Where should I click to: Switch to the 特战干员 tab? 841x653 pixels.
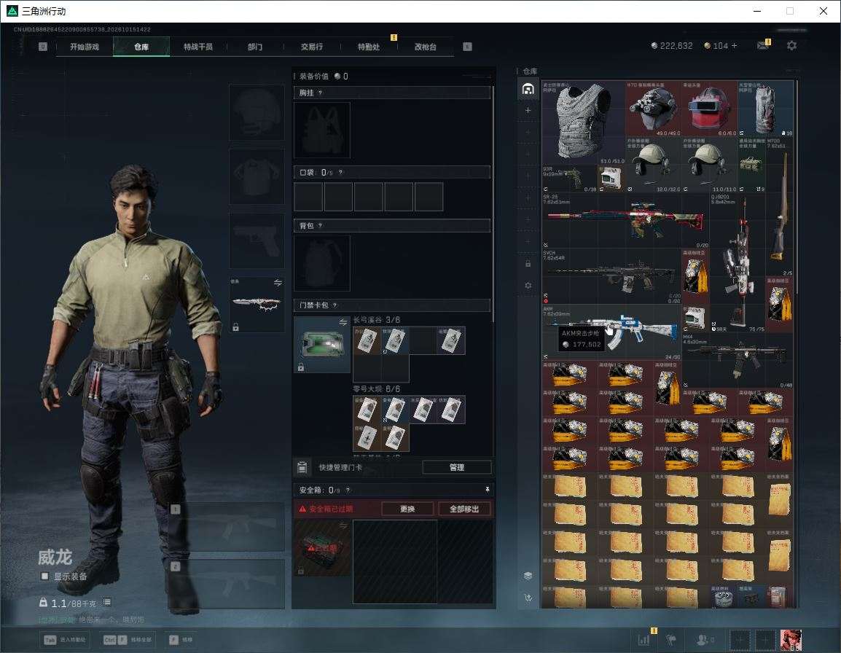(x=198, y=47)
